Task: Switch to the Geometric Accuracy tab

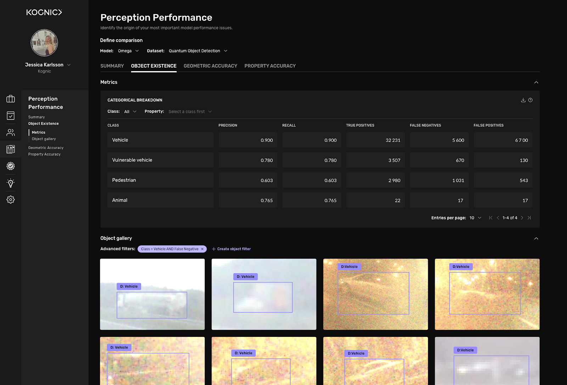Action: 210,66
